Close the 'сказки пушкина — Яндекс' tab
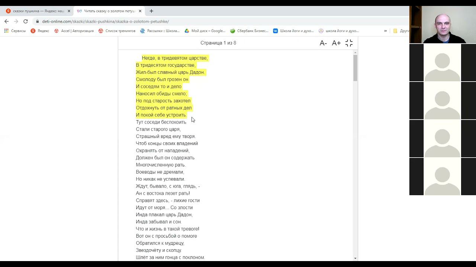The height and width of the screenshot is (267, 476). coord(69,11)
